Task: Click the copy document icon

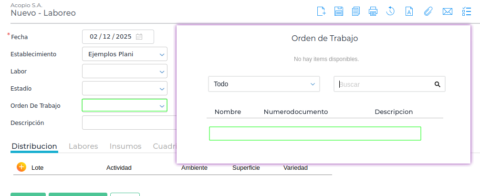Action: pyautogui.click(x=355, y=12)
